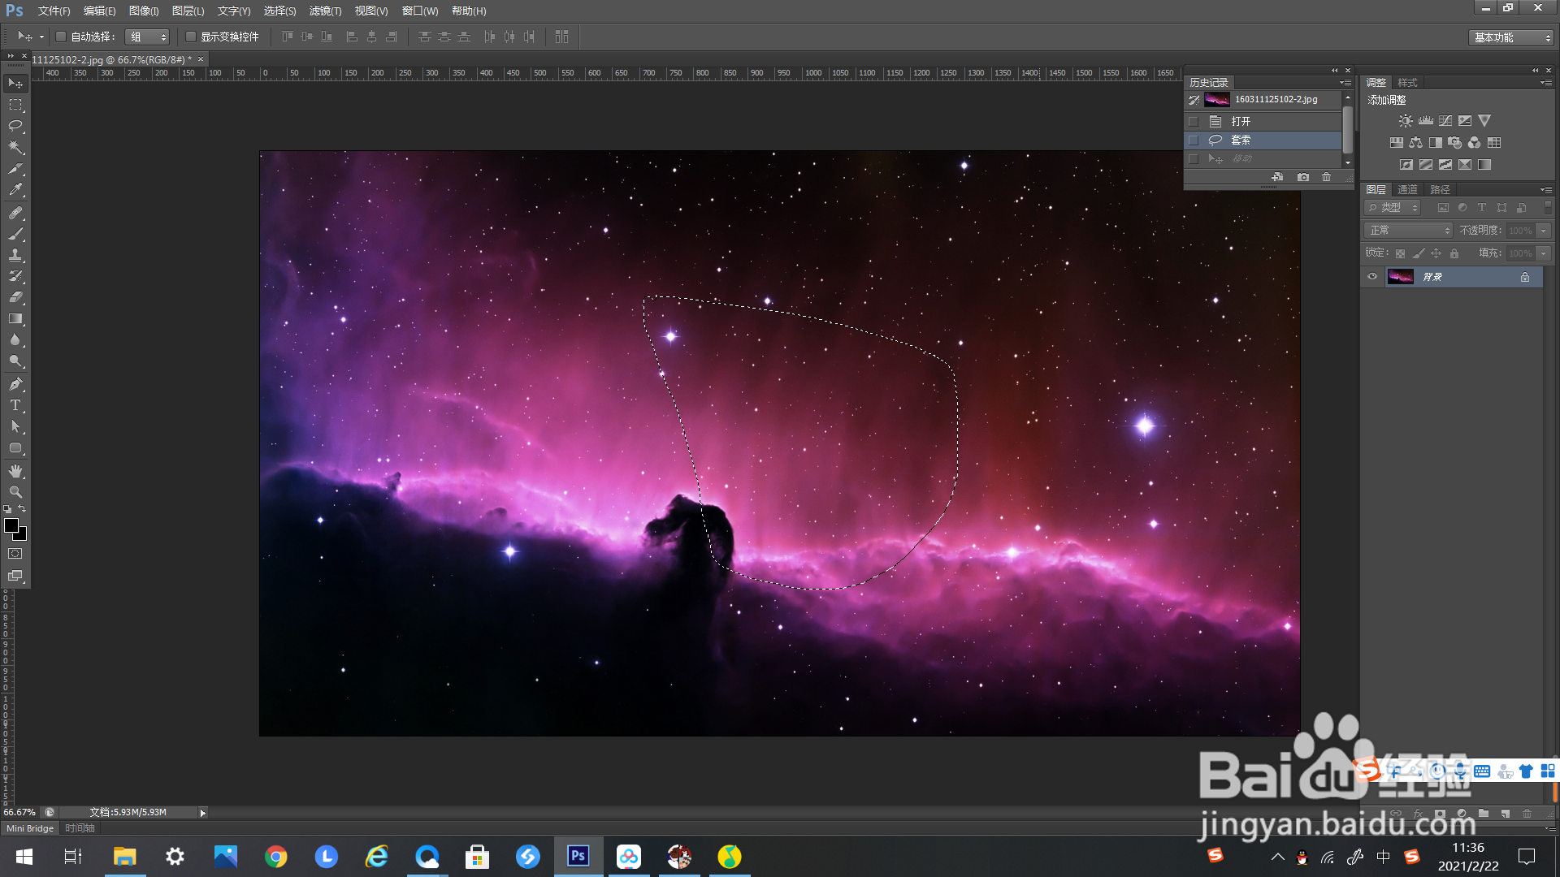Screen dimensions: 1560x877
Task: Enable the 自动选择 checkbox
Action: (x=61, y=37)
